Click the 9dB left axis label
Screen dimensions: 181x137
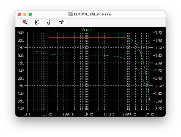(21, 33)
